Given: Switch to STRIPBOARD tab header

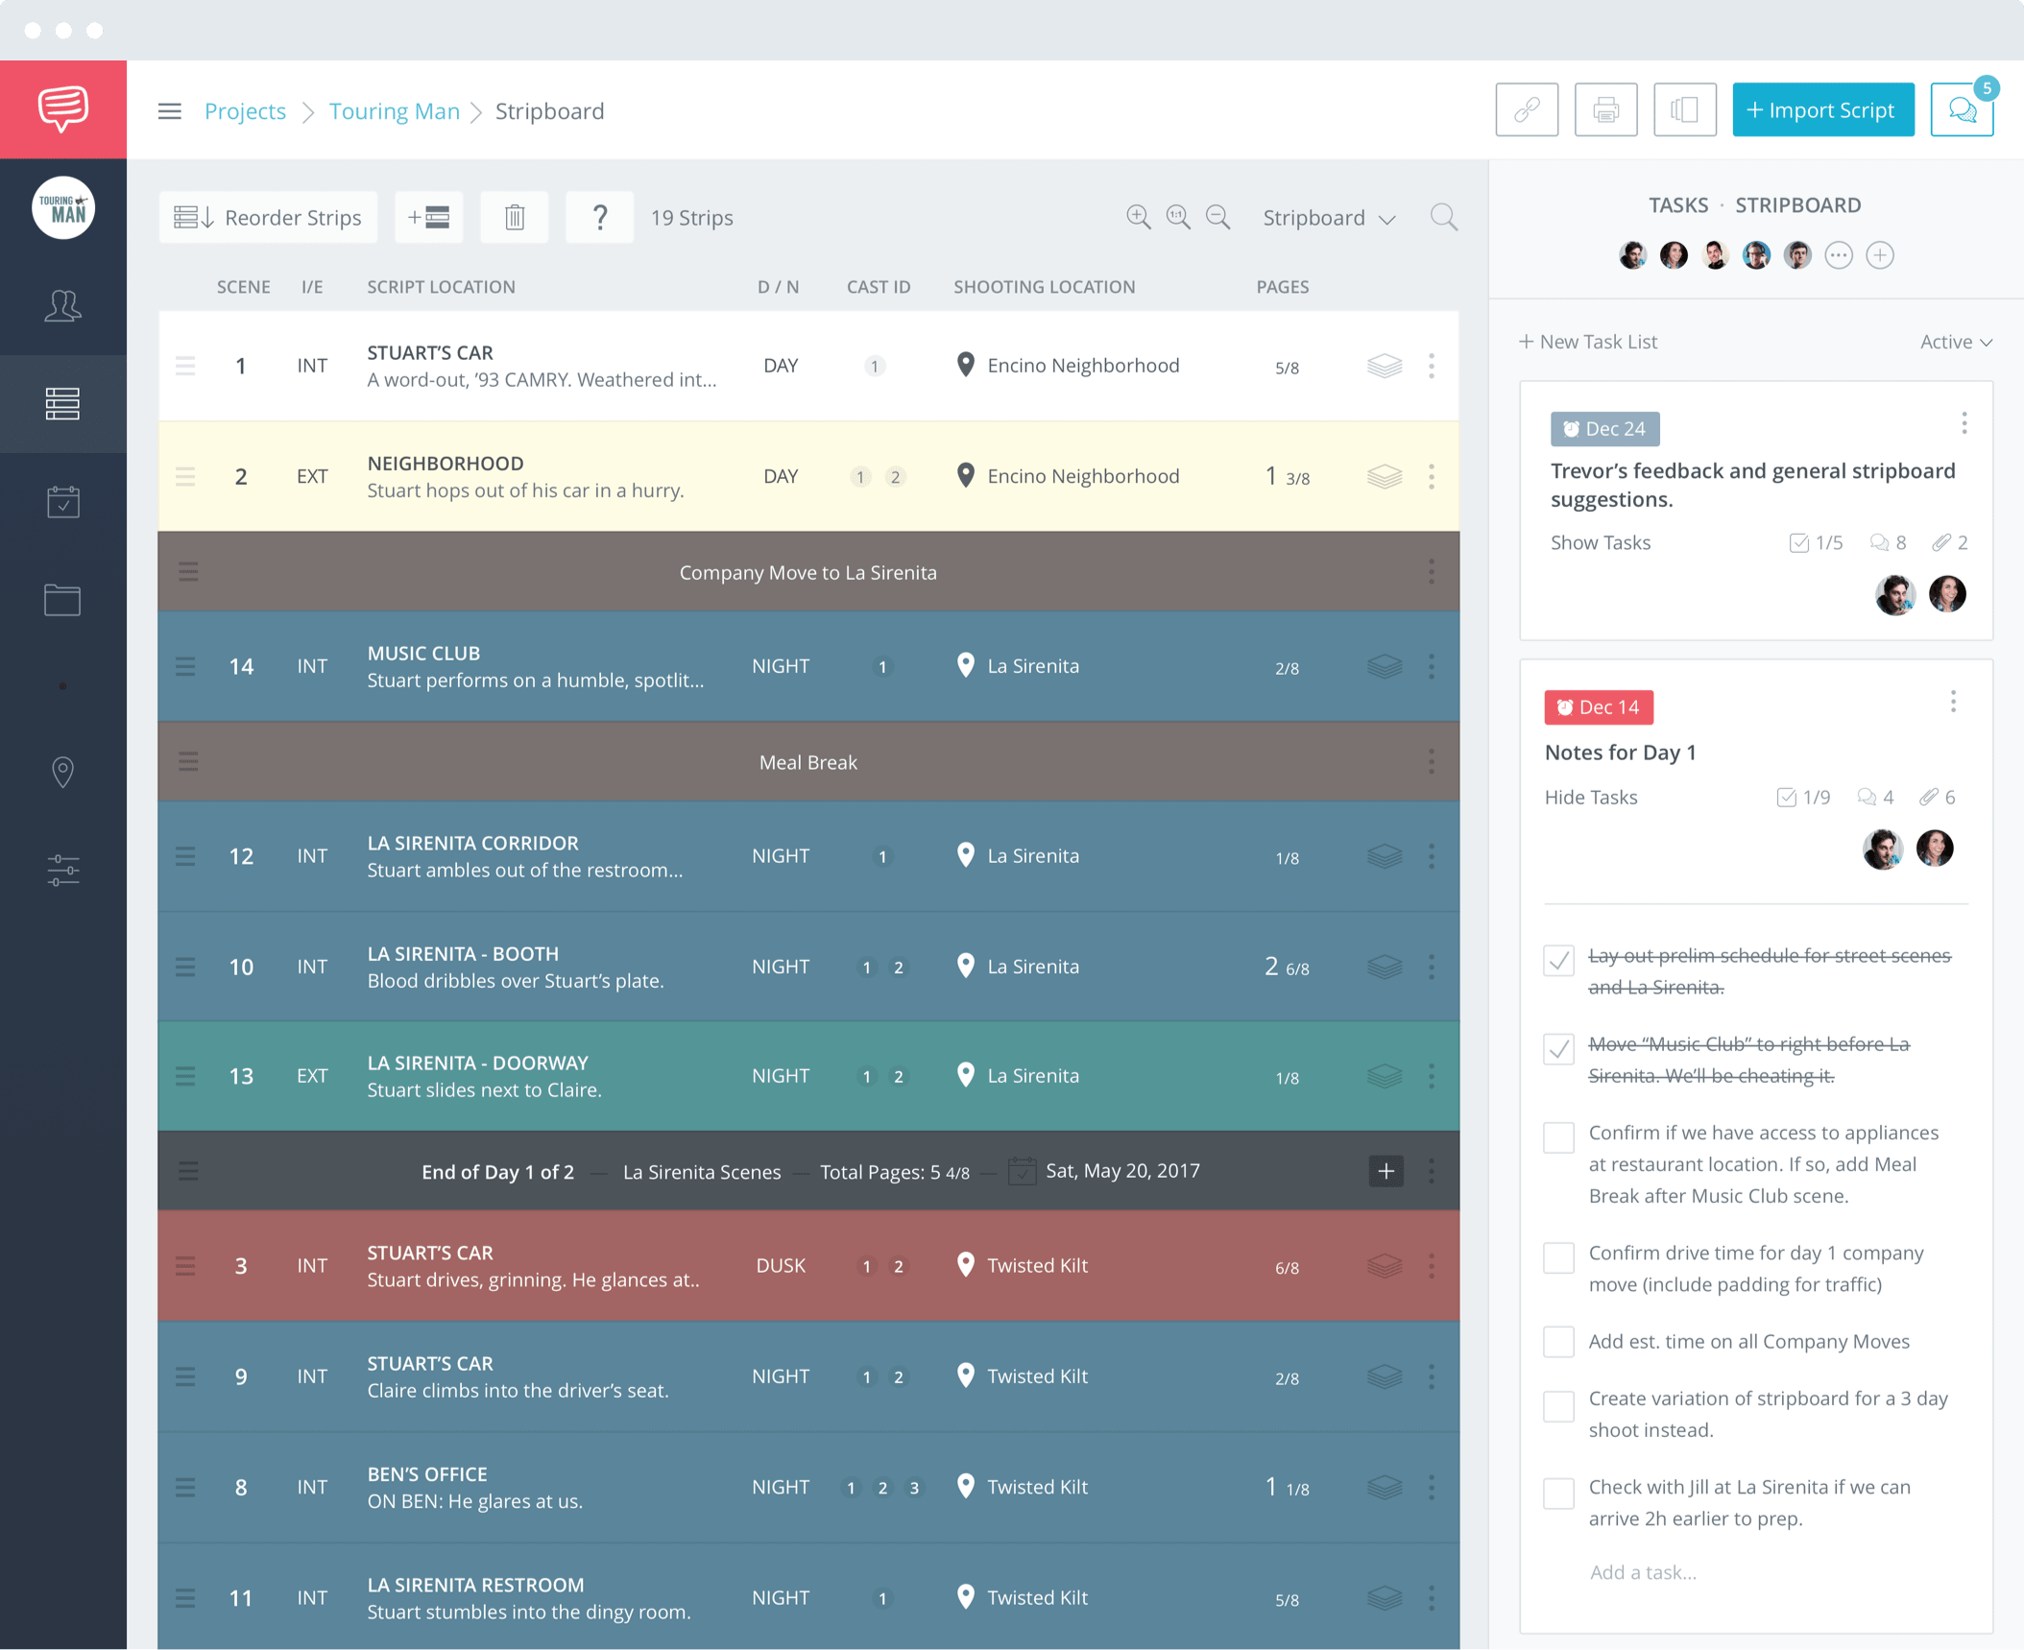Looking at the screenshot, I should [1798, 205].
